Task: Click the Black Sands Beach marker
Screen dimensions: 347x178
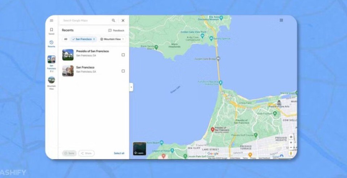Action: point(156,47)
